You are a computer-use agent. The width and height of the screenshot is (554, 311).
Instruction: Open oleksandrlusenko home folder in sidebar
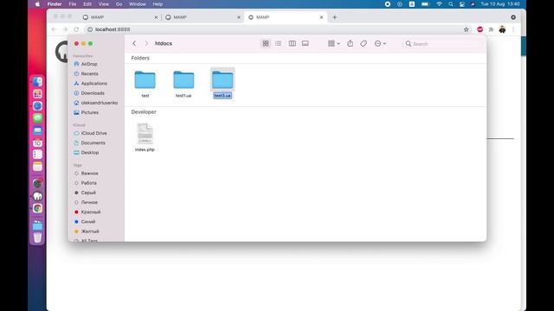point(95,103)
